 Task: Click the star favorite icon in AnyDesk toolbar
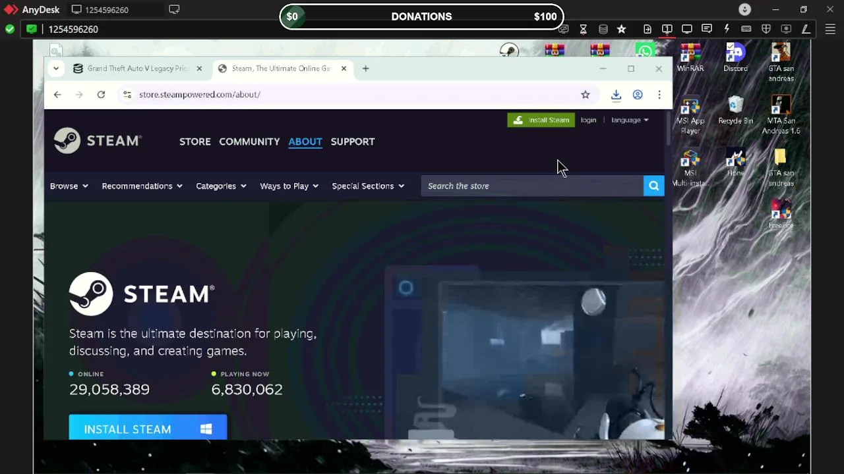[x=621, y=29]
